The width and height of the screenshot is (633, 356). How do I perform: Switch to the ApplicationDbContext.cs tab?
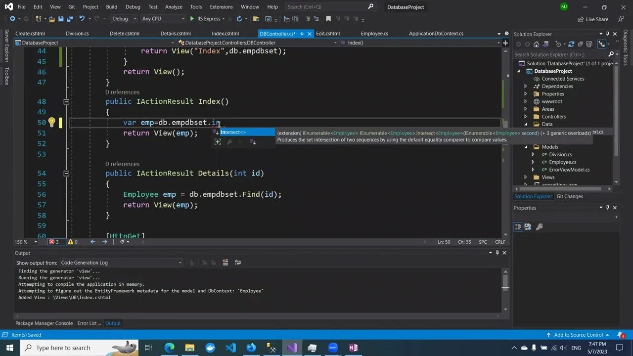click(x=436, y=34)
